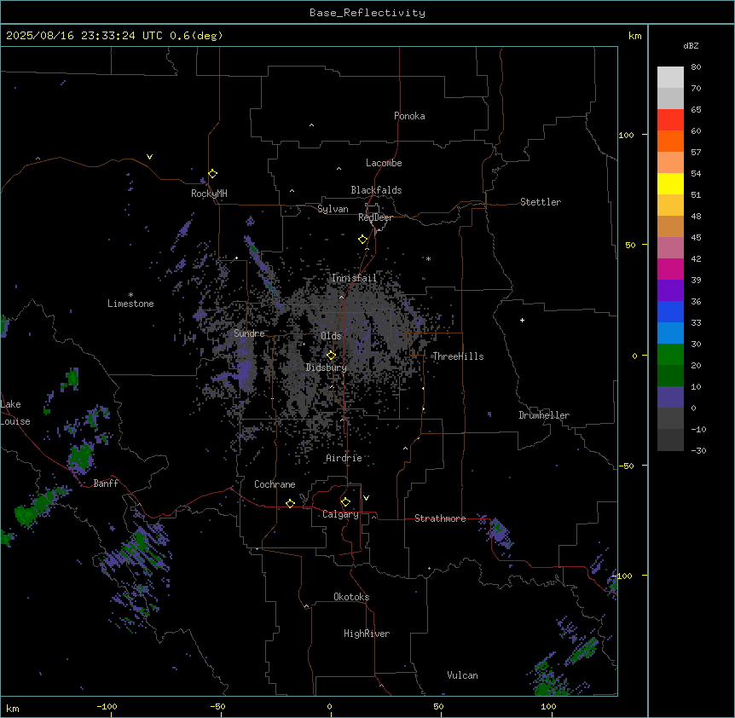Pick the magenta 42 dBZ legend color
The height and width of the screenshot is (718, 735).
[x=670, y=269]
